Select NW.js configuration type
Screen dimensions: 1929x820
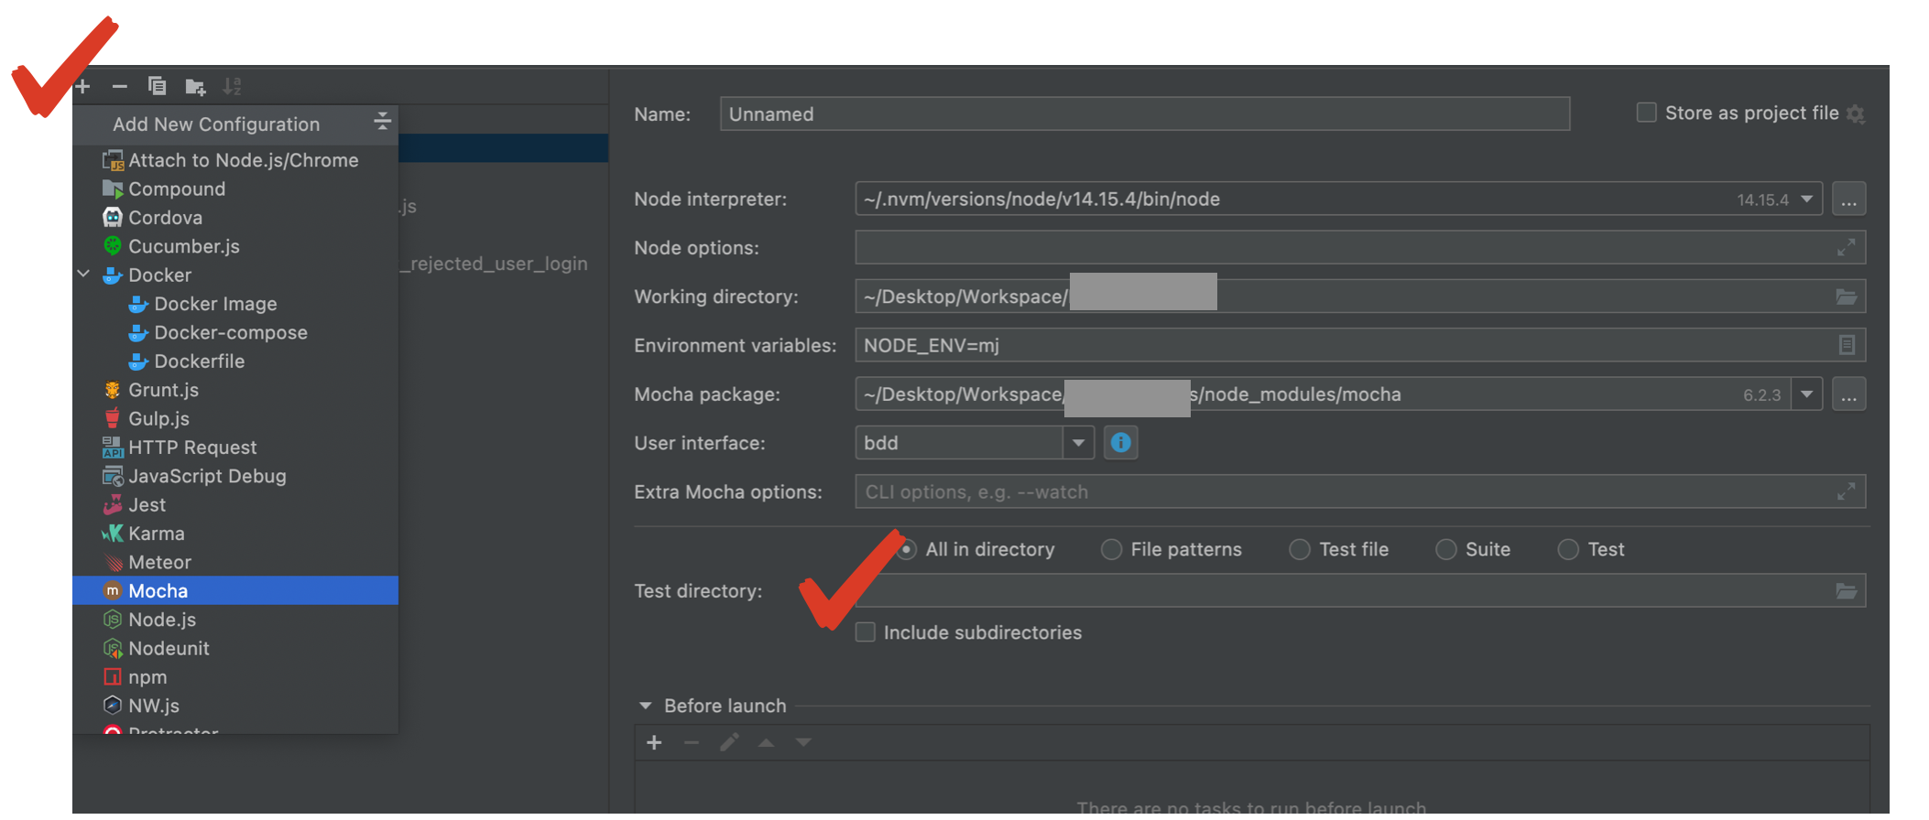[x=235, y=706]
